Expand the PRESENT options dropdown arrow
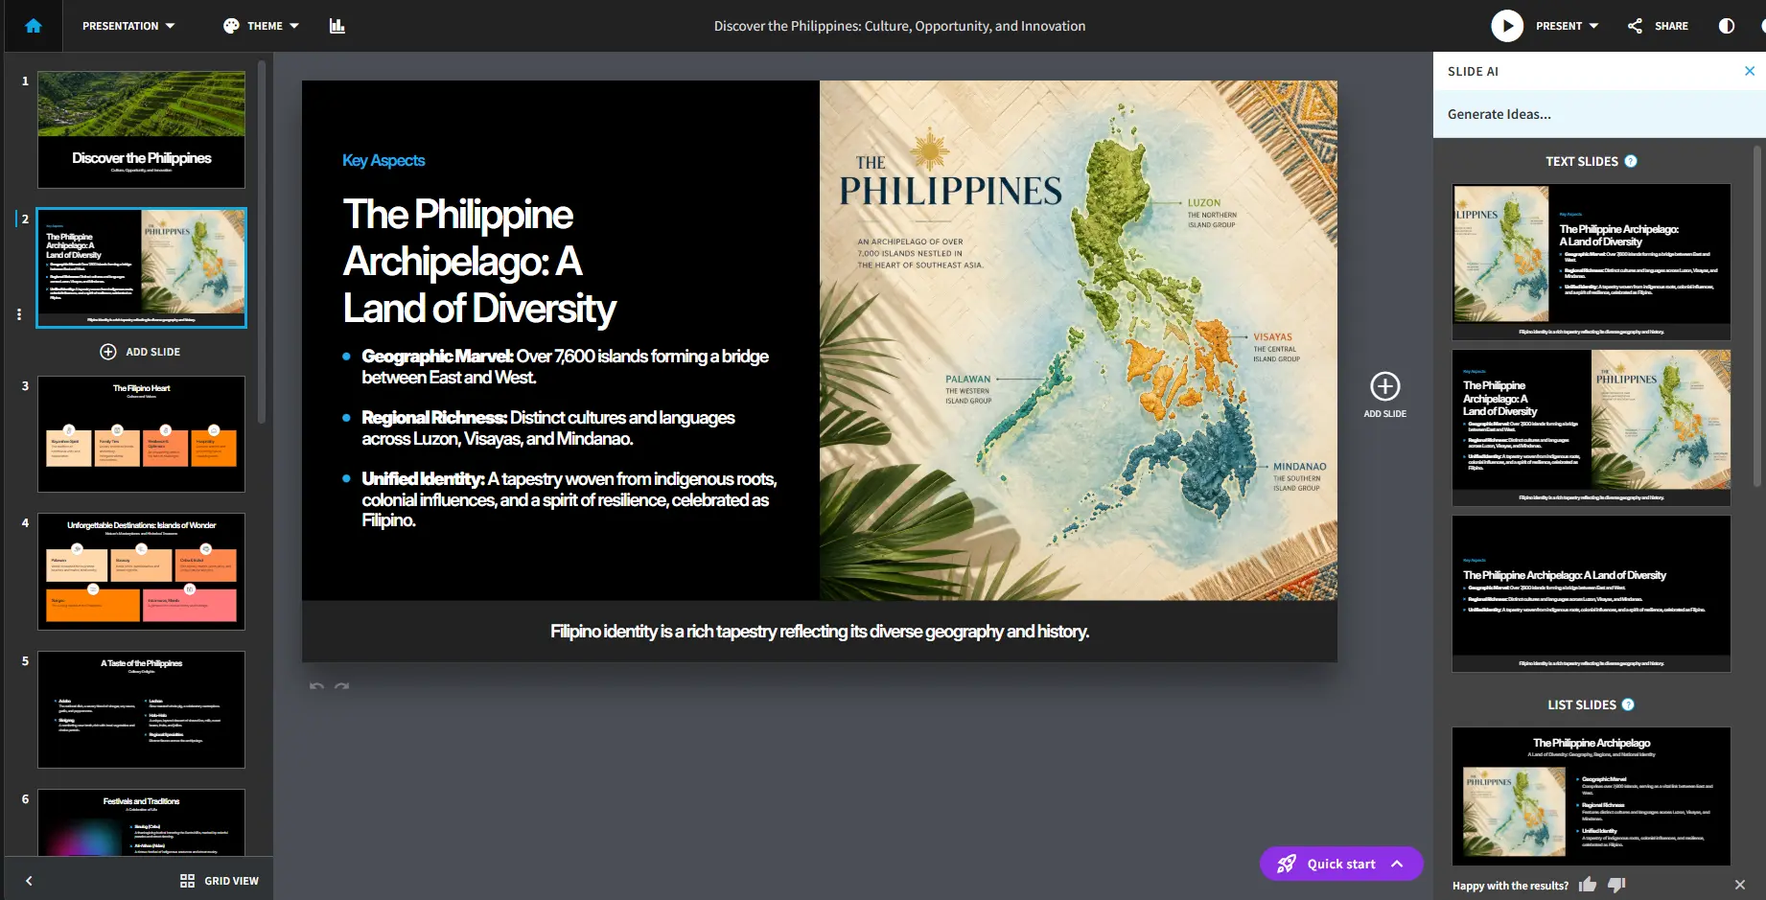 coord(1593,26)
